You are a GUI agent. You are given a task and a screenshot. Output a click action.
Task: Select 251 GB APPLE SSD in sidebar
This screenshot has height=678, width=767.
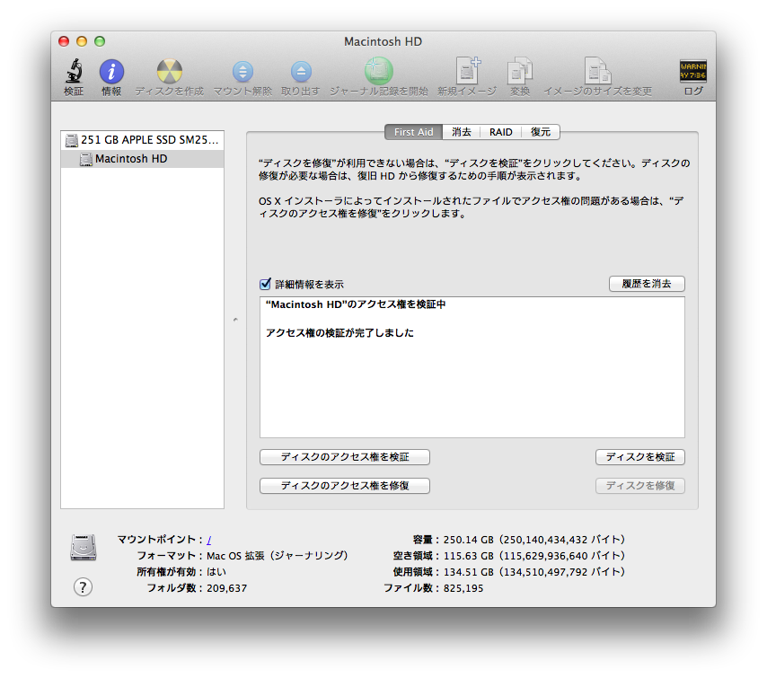point(142,140)
